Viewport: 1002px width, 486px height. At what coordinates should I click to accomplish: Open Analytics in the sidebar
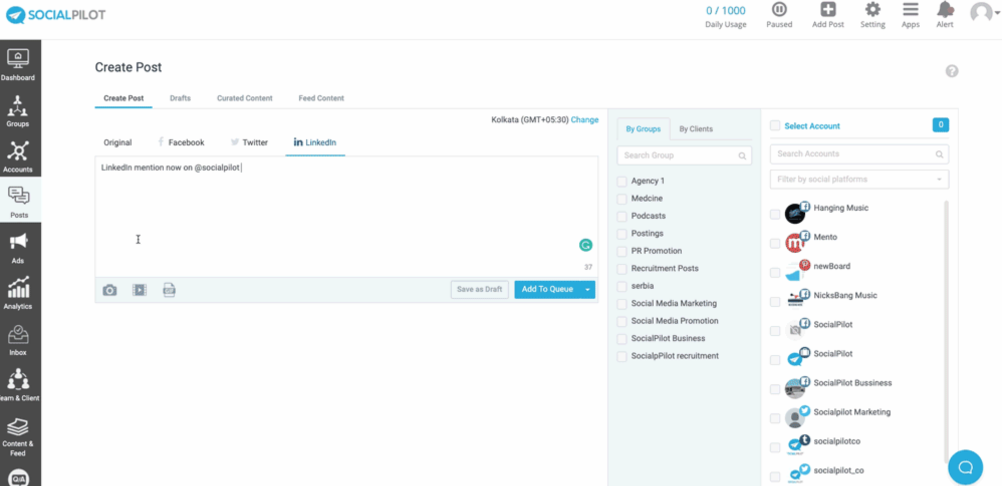18,293
